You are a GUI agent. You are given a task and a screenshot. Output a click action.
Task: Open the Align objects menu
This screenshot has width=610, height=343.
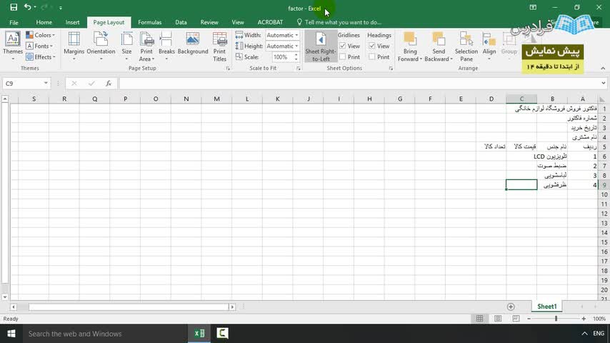point(489,46)
